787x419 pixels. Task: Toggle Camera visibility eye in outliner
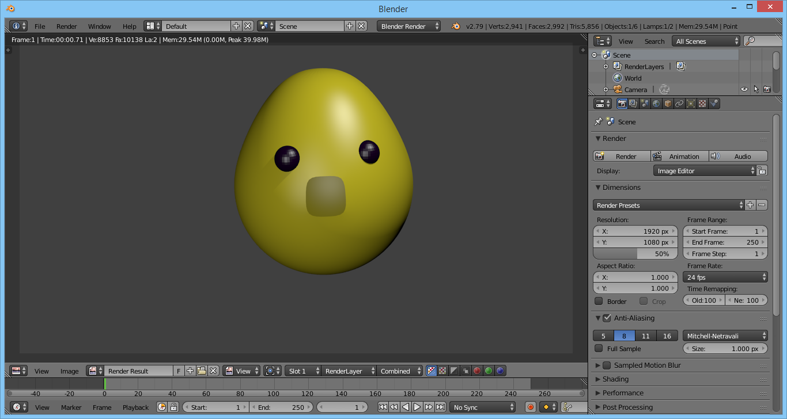(744, 89)
